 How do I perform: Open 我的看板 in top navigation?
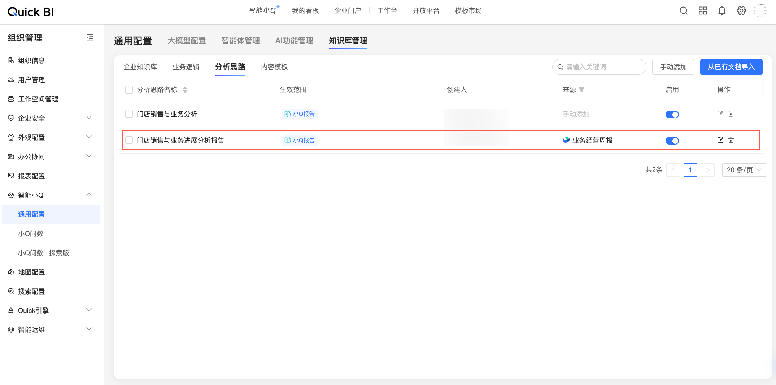pyautogui.click(x=305, y=11)
